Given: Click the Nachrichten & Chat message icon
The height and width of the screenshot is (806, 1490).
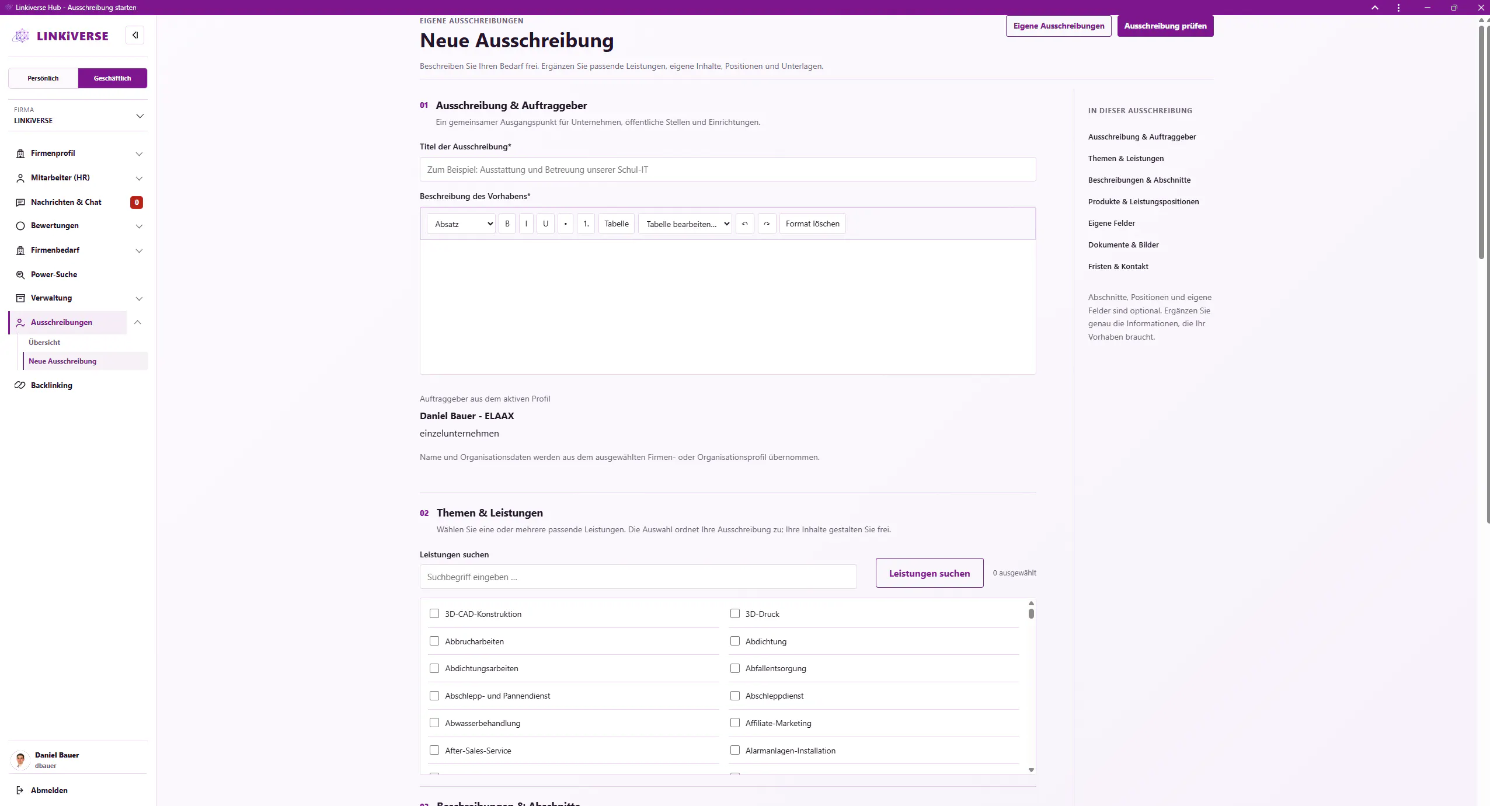Looking at the screenshot, I should pyautogui.click(x=20, y=203).
